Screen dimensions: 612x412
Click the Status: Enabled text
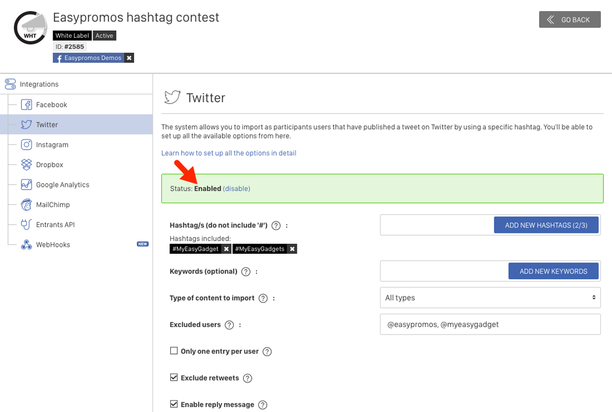pyautogui.click(x=195, y=189)
